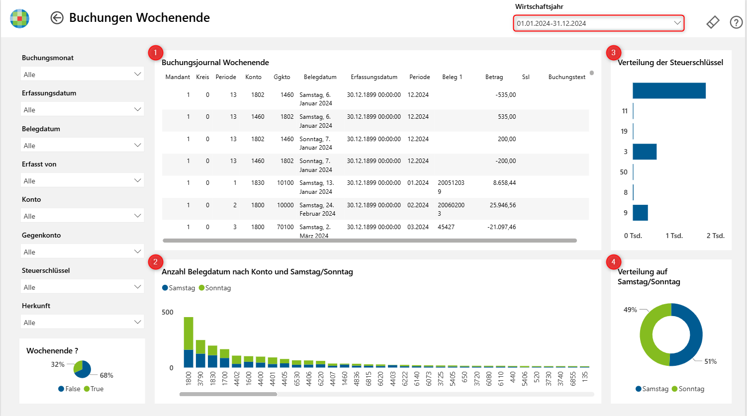Toggle the True legend under Wochenende pie
The width and height of the screenshot is (747, 416).
coord(94,389)
